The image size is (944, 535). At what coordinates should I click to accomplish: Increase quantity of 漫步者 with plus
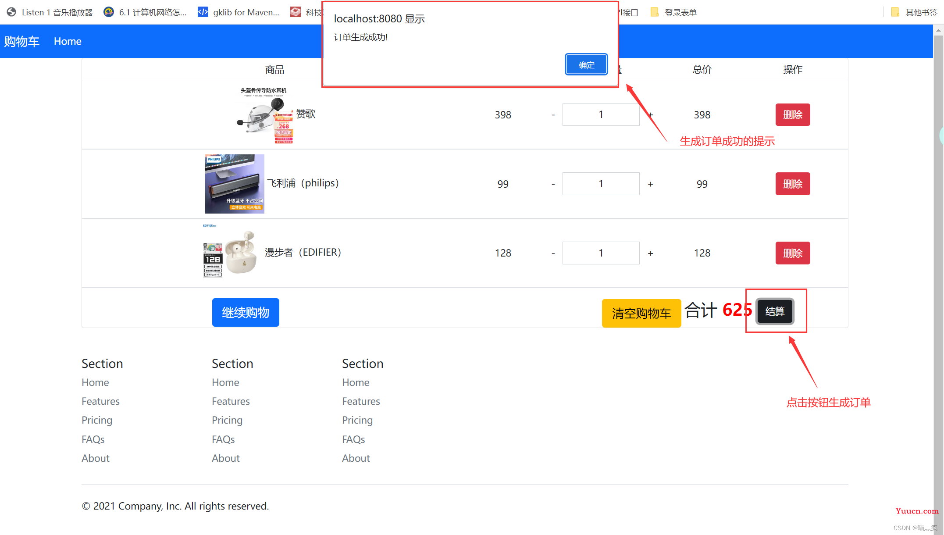click(x=650, y=253)
